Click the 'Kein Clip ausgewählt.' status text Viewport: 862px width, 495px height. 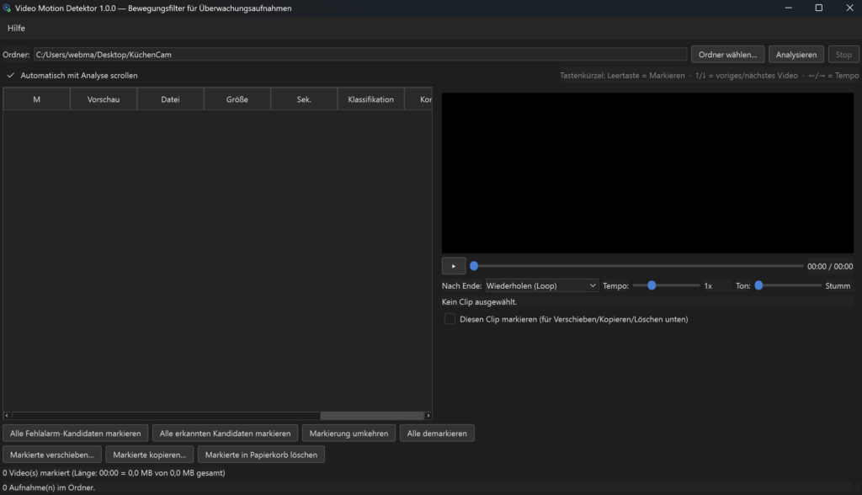[479, 302]
